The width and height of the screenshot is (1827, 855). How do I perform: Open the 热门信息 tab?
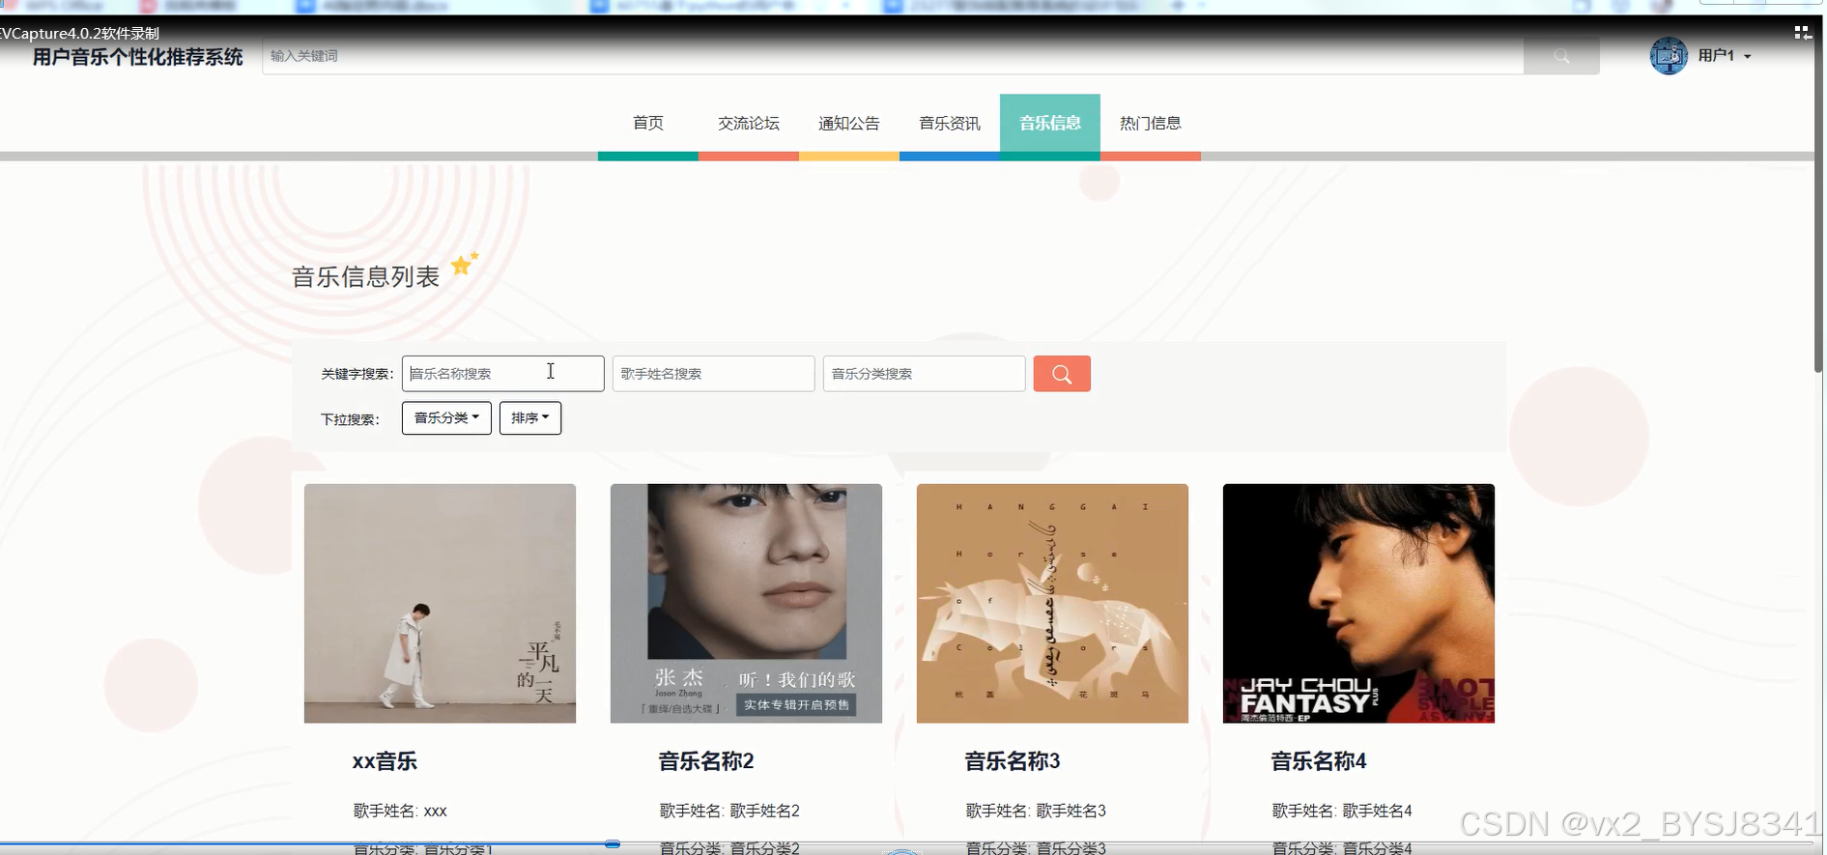click(x=1151, y=124)
